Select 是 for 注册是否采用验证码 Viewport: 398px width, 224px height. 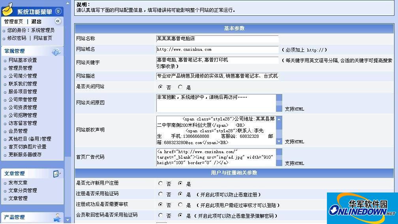coord(180,194)
